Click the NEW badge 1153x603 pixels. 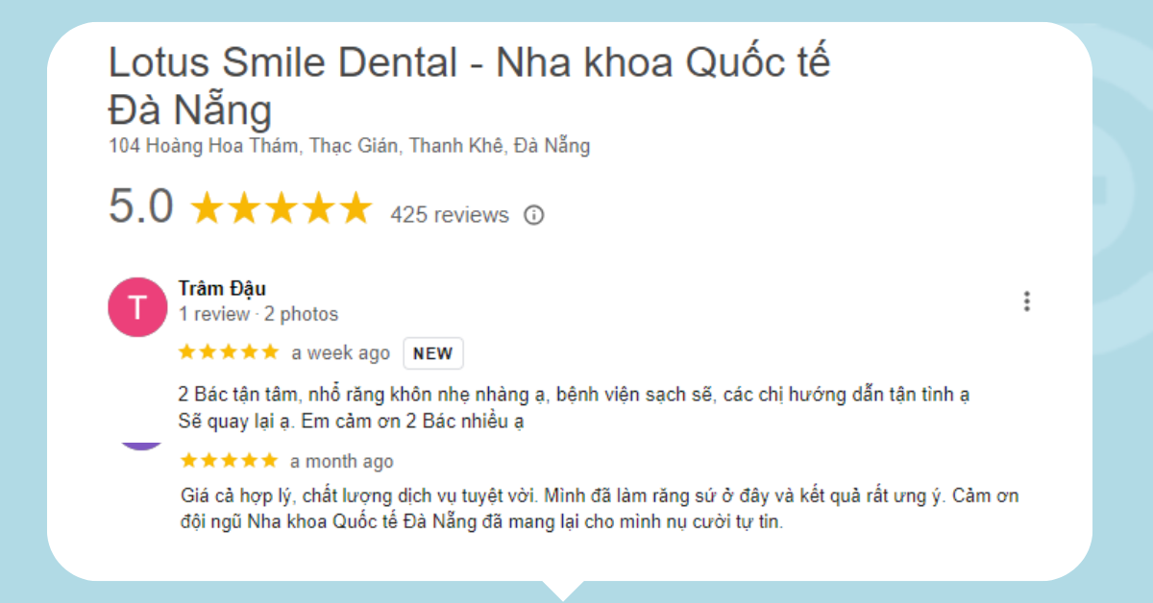tap(432, 353)
